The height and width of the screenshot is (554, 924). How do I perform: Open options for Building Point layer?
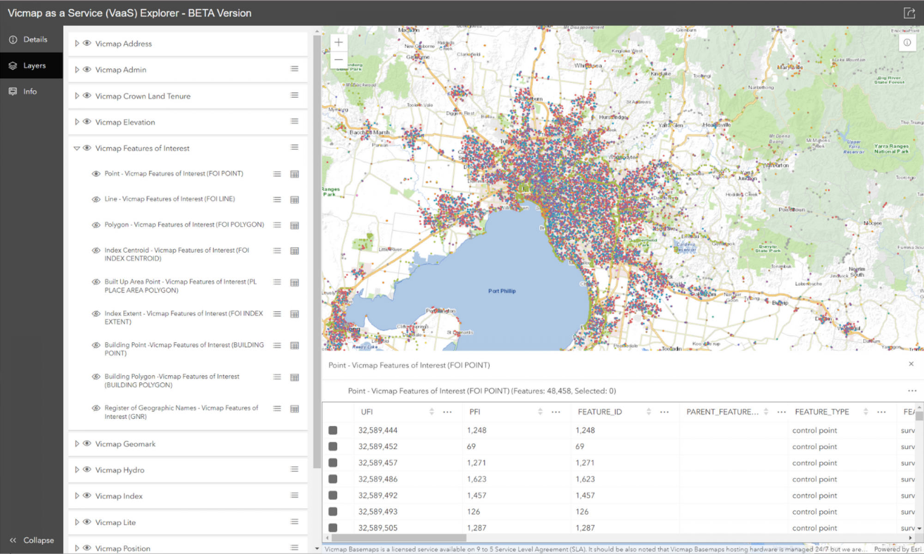click(277, 345)
